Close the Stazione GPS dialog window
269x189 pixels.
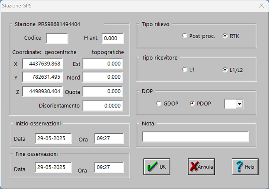coord(261,5)
